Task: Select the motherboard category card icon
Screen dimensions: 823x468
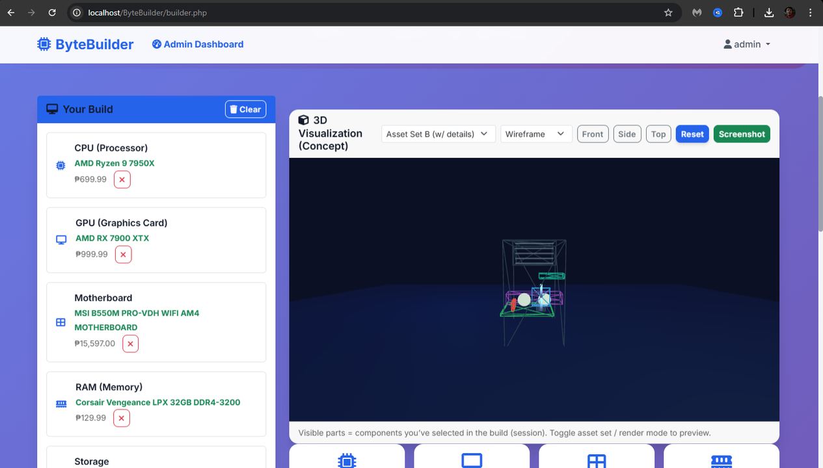Action: [x=597, y=460]
